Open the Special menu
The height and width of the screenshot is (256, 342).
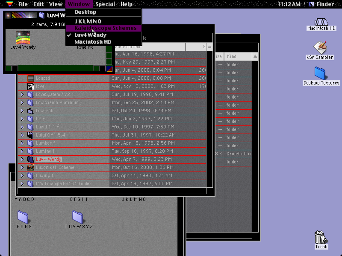pyautogui.click(x=105, y=4)
